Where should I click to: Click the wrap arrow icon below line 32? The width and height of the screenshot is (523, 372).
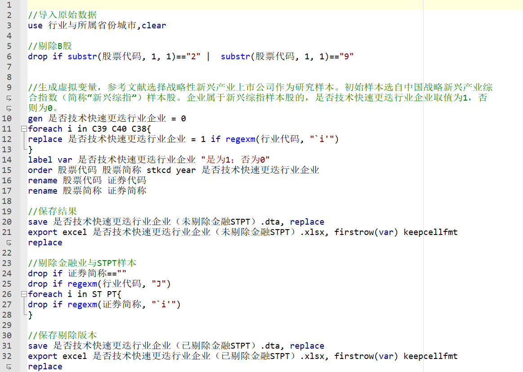coord(8,367)
